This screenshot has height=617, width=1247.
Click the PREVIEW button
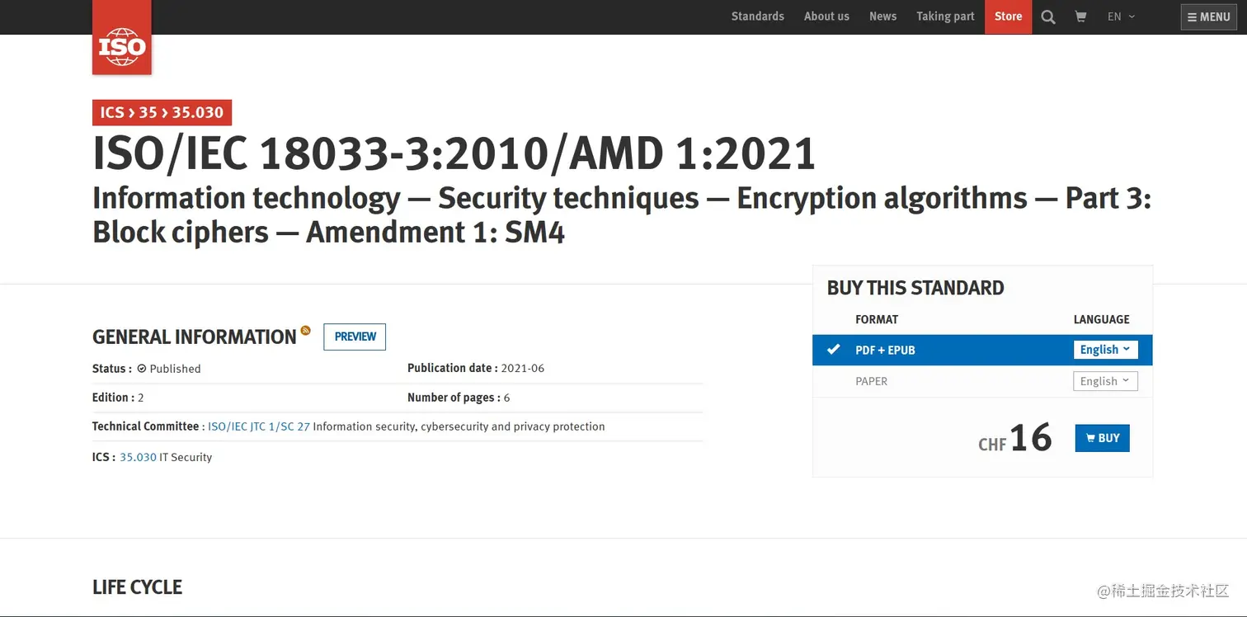(355, 337)
